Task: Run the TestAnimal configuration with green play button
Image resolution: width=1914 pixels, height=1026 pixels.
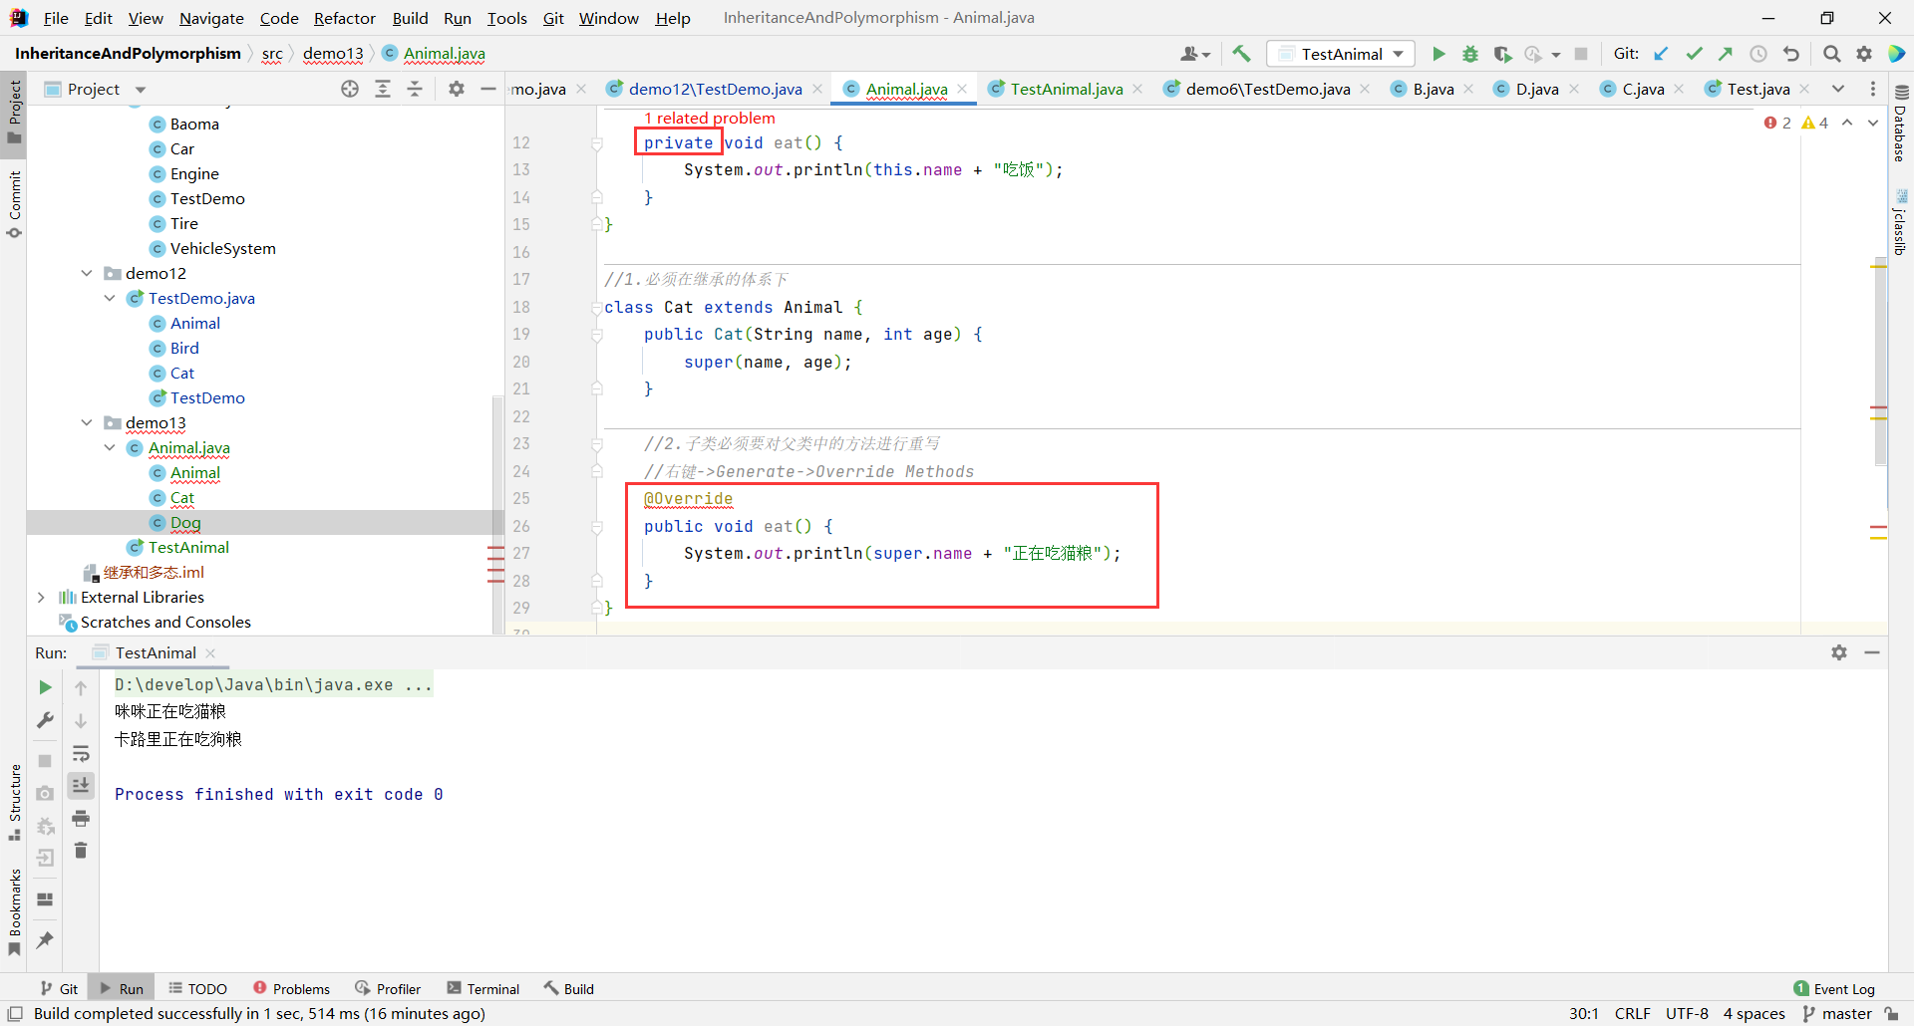Action: [x=1438, y=54]
